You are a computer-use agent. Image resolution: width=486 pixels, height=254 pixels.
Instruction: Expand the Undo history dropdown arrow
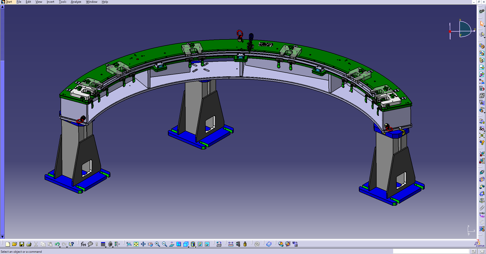60,247
